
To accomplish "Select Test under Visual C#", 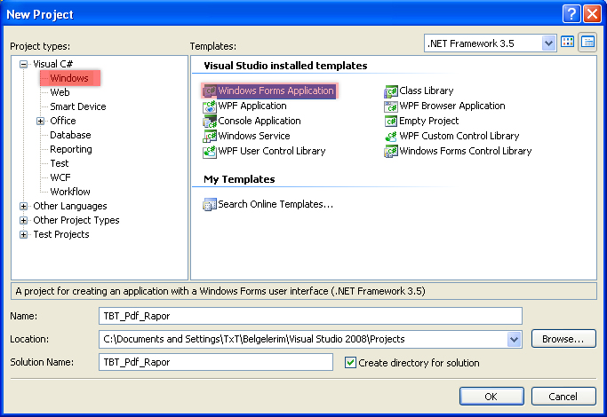I will pos(60,163).
